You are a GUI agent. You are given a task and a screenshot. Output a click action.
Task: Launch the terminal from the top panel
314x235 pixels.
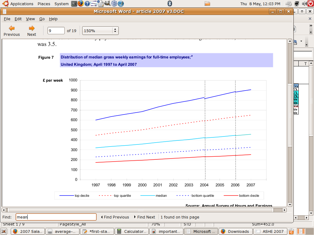[74, 4]
